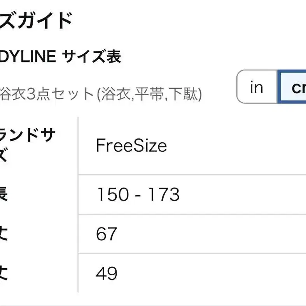The width and height of the screenshot is (306, 306).
Task: Click the 150 lower height value
Action: (x=113, y=194)
